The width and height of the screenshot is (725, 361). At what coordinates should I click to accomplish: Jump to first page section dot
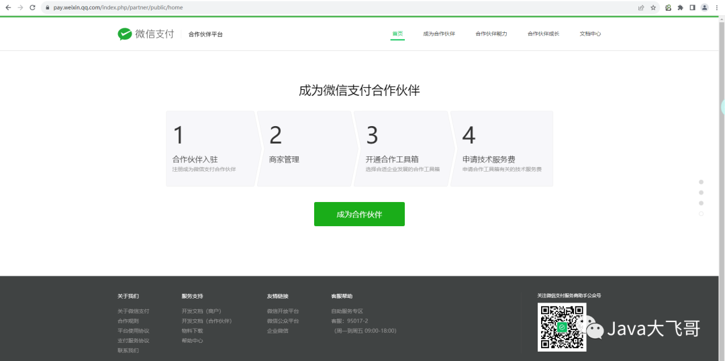701,182
